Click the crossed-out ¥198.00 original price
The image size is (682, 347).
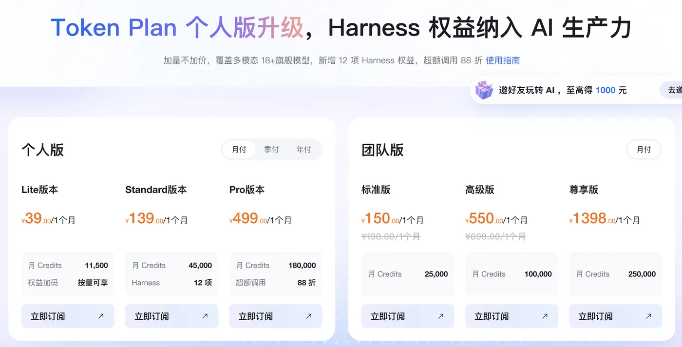point(391,236)
